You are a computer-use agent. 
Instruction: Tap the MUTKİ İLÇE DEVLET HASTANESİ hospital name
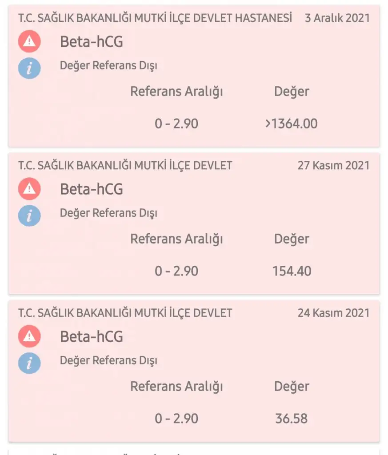[155, 18]
